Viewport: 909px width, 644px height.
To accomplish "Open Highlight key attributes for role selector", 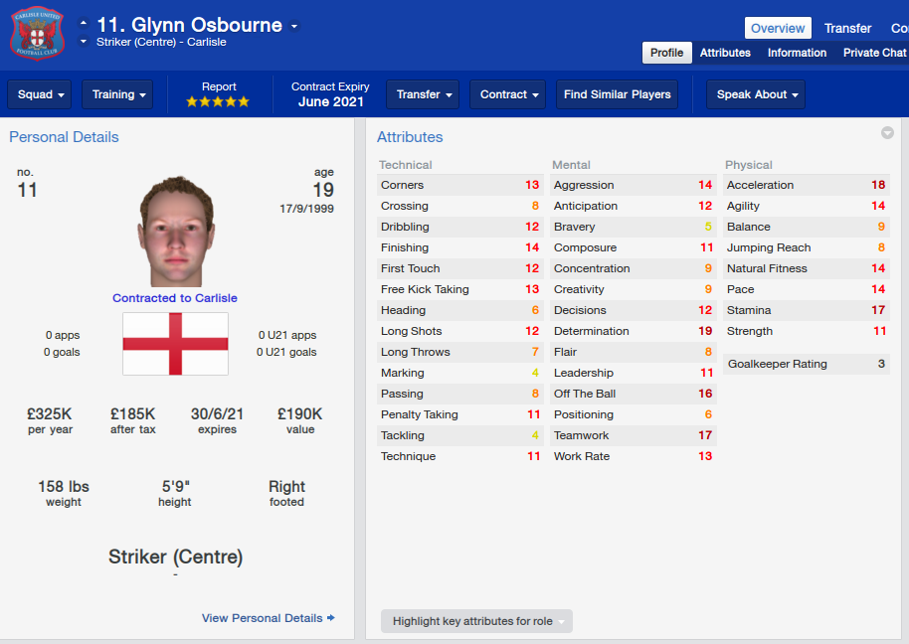I will click(476, 621).
